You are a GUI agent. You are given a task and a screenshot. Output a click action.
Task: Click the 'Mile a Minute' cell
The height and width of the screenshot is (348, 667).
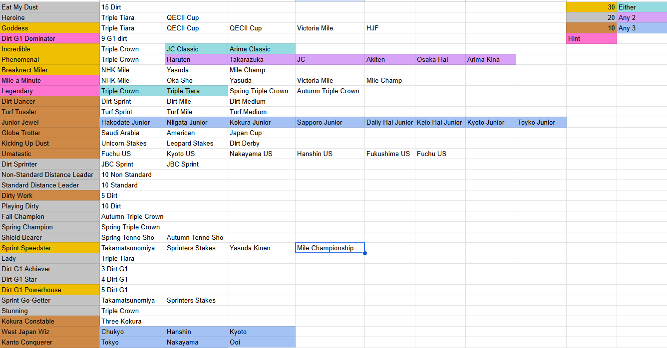(50, 80)
